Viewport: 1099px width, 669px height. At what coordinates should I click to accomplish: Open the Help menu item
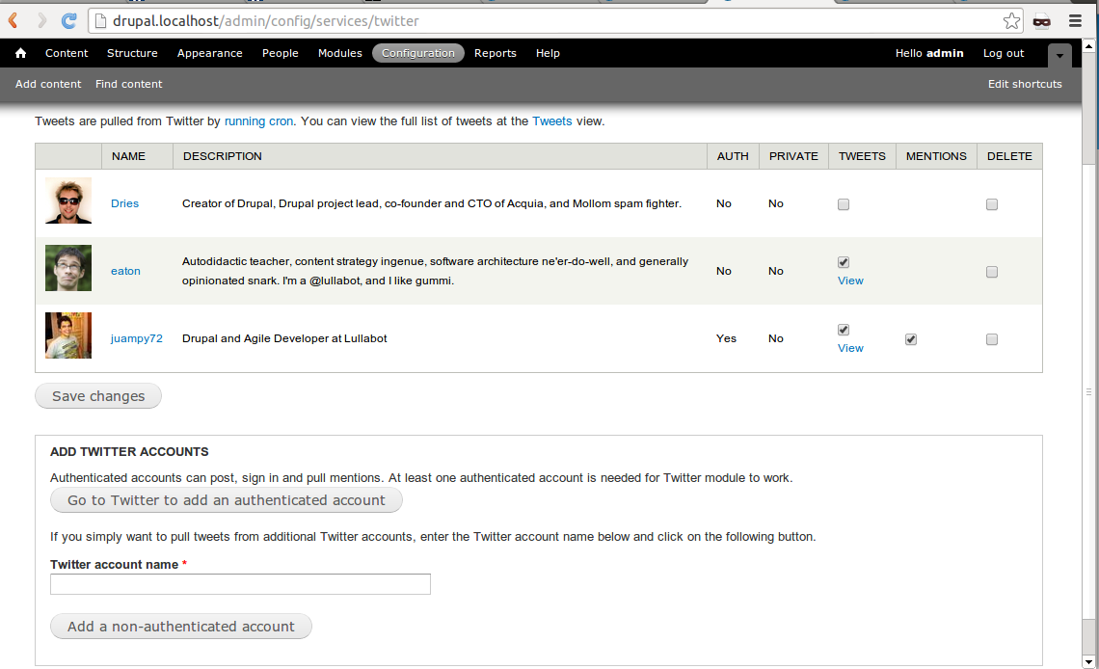[549, 53]
